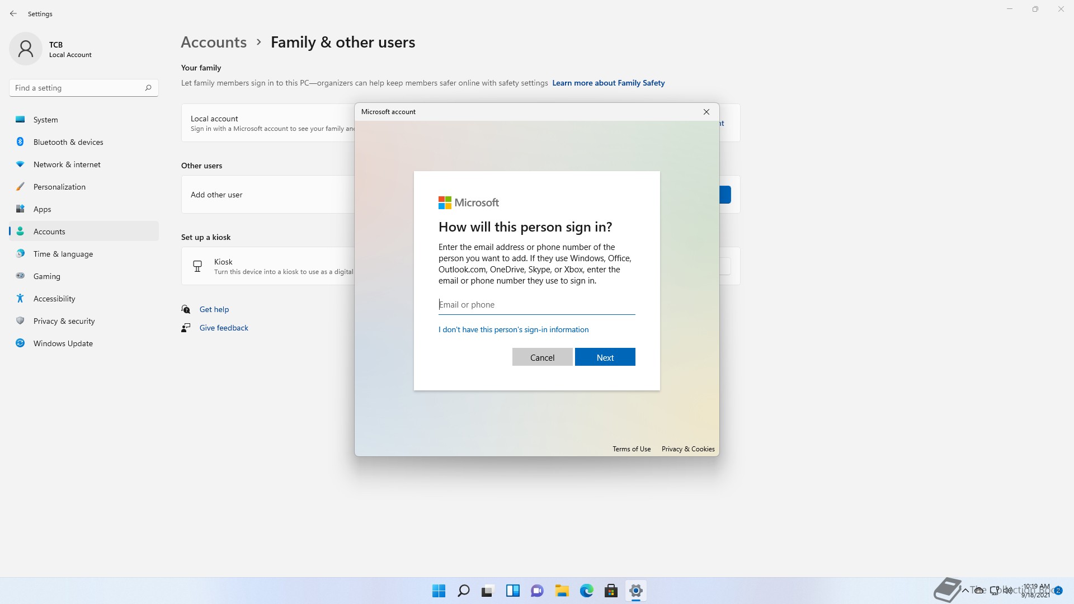The width and height of the screenshot is (1074, 604).
Task: Select Network & internet in the sidebar
Action: [x=84, y=164]
